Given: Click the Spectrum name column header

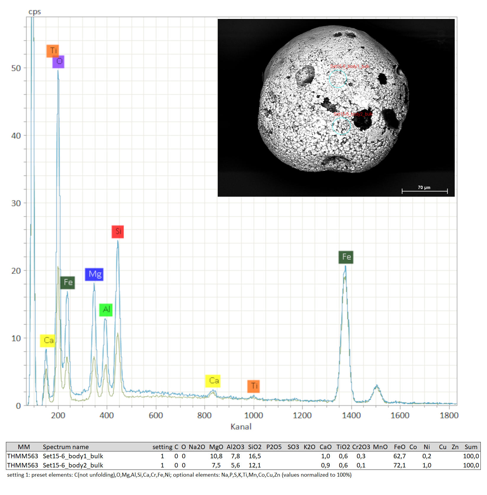Looking at the screenshot, I should click(66, 447).
